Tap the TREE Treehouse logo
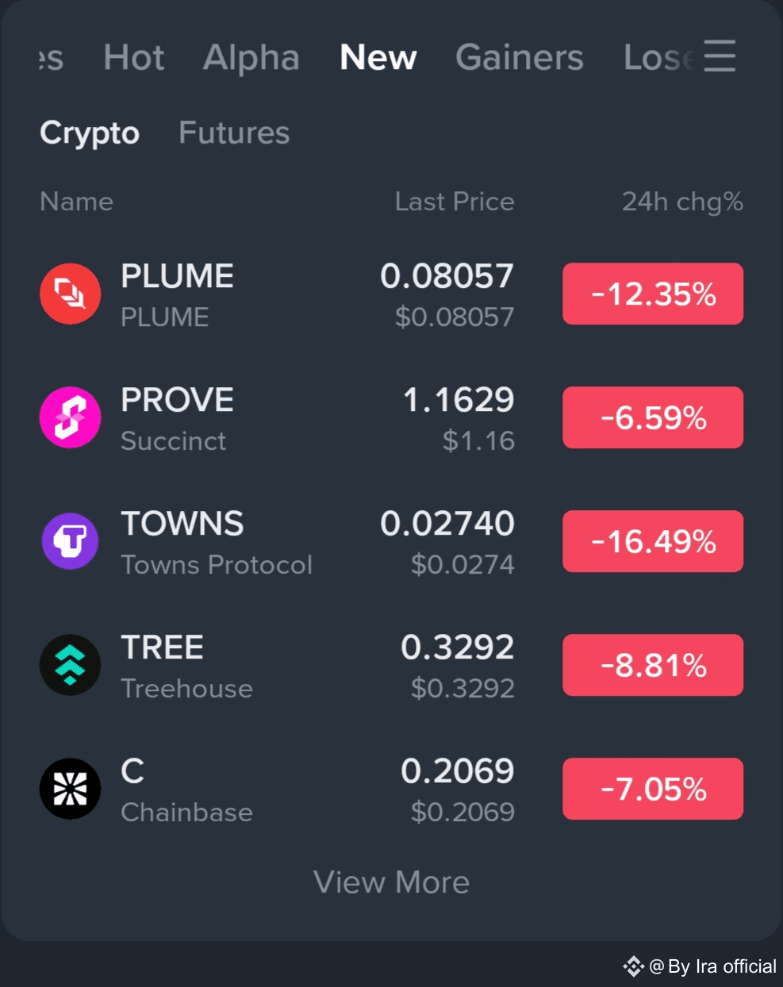 point(71,665)
